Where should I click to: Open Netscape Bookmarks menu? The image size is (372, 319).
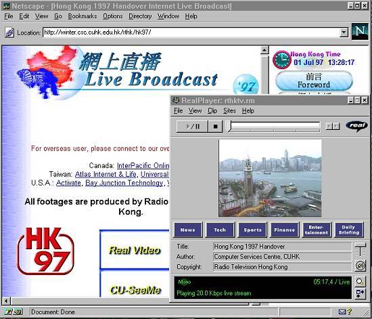[x=83, y=16]
